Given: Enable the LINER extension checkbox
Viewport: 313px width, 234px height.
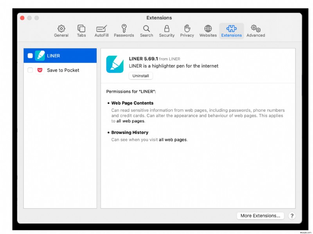Looking at the screenshot, I should click(x=30, y=56).
